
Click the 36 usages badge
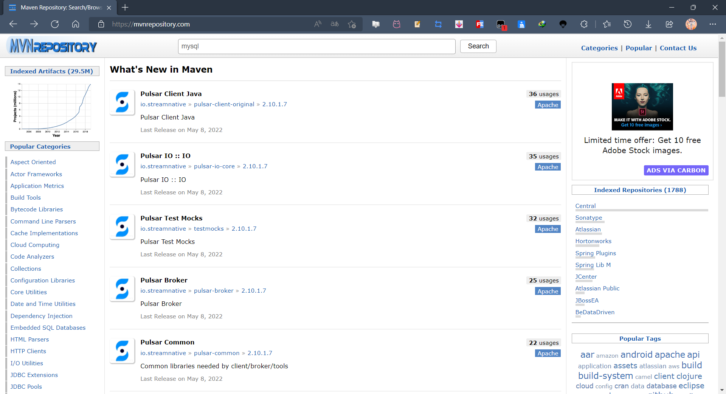pos(543,94)
